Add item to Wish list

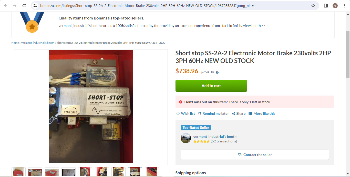pos(186,113)
